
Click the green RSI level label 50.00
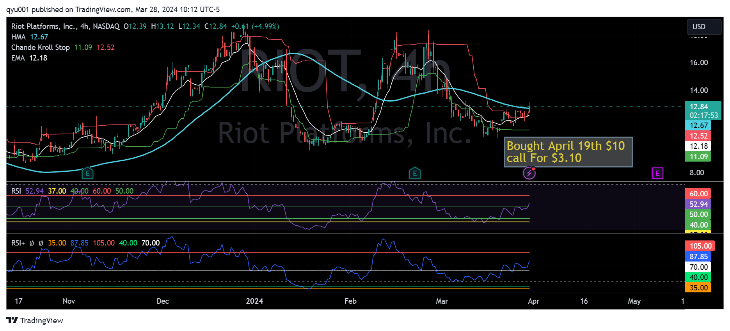pyautogui.click(x=698, y=214)
